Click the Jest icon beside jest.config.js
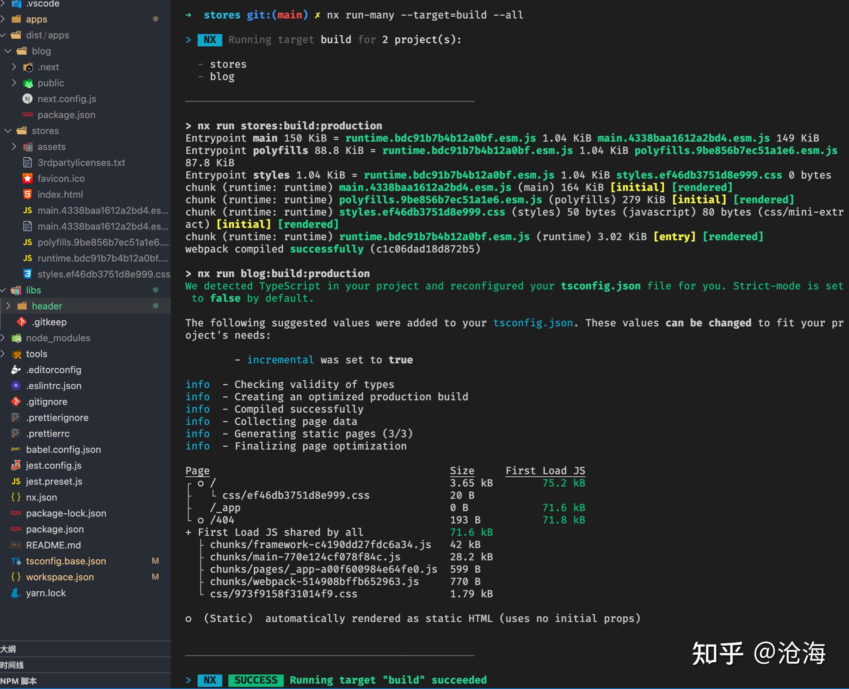This screenshot has height=689, width=849. click(x=16, y=465)
